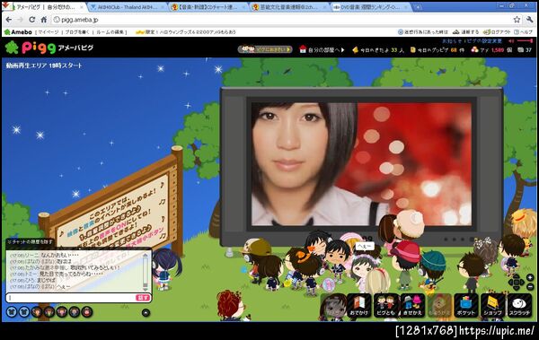Click the video screen showing the face

click(x=361, y=164)
